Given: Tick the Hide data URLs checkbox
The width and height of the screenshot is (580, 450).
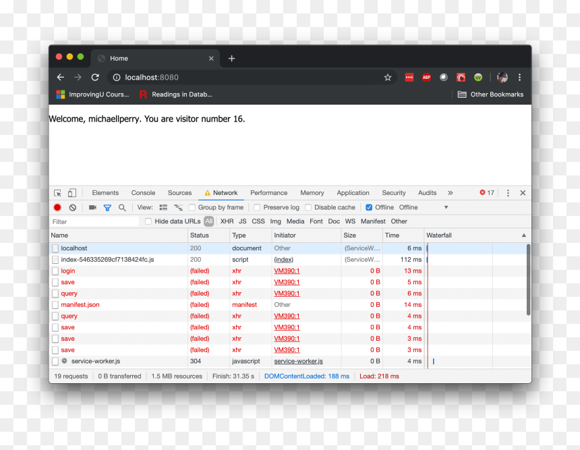Looking at the screenshot, I should click(148, 221).
